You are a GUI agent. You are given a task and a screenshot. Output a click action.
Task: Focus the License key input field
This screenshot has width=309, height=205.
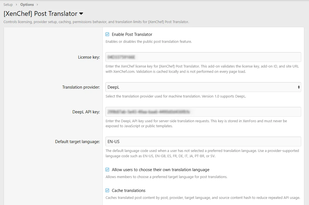(x=203, y=57)
